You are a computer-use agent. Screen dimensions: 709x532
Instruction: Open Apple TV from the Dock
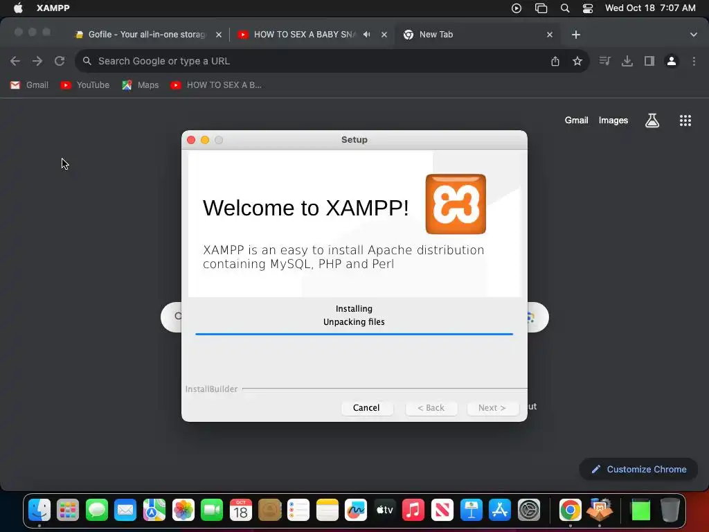[385, 511]
